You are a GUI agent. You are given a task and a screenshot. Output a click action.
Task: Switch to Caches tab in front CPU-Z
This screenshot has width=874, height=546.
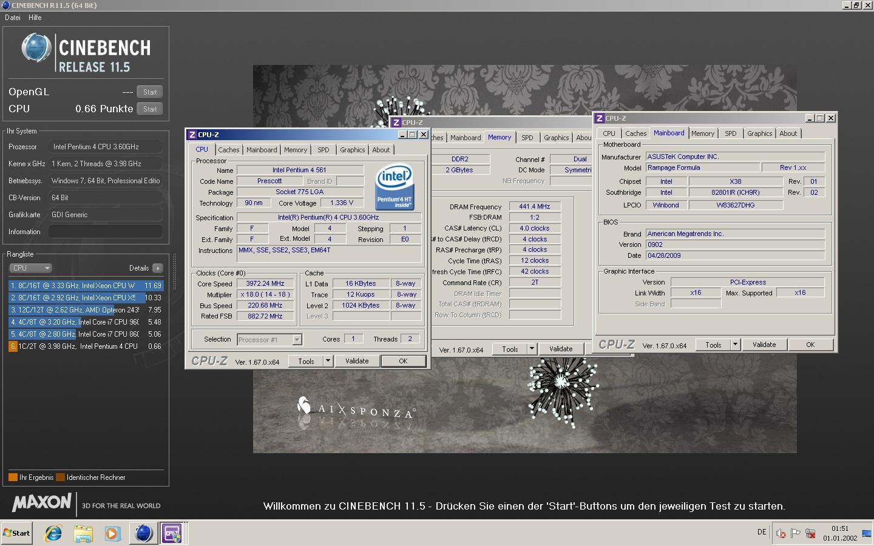click(x=229, y=150)
